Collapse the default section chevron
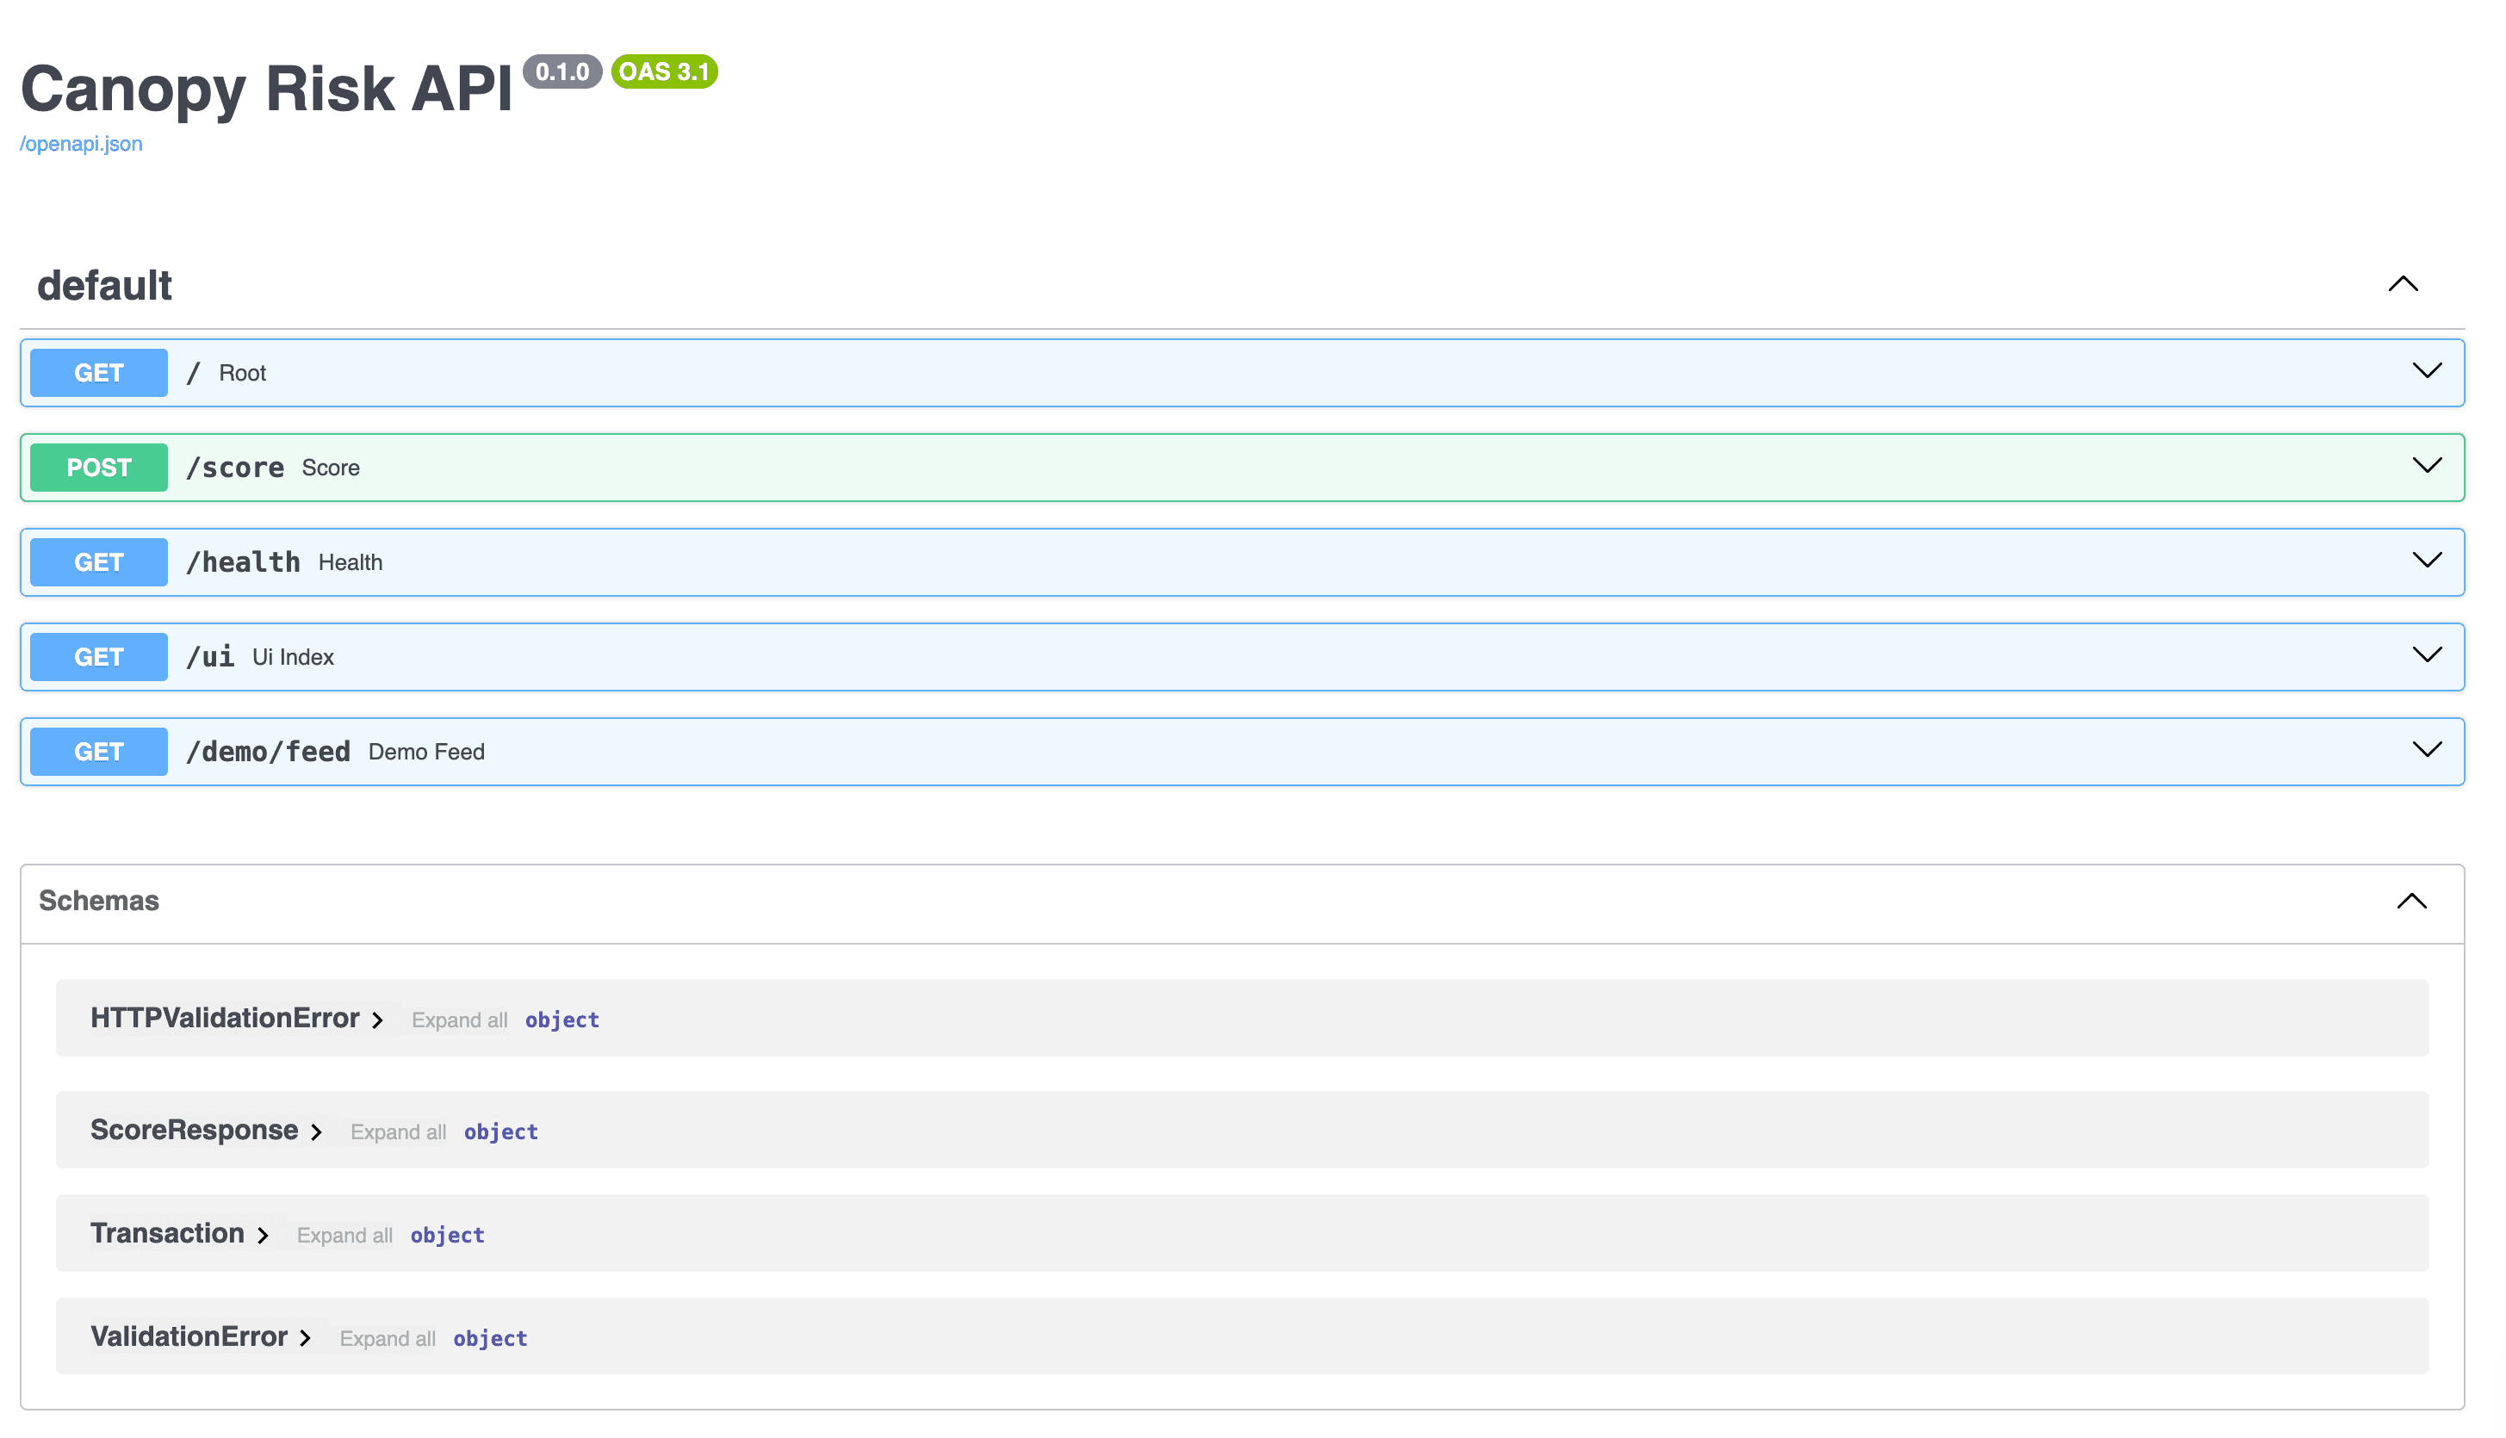Screen dimensions: 2506x1438 click(x=2403, y=284)
